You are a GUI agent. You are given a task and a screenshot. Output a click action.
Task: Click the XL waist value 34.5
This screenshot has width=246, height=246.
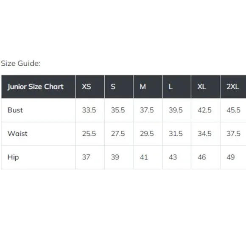tap(204, 134)
